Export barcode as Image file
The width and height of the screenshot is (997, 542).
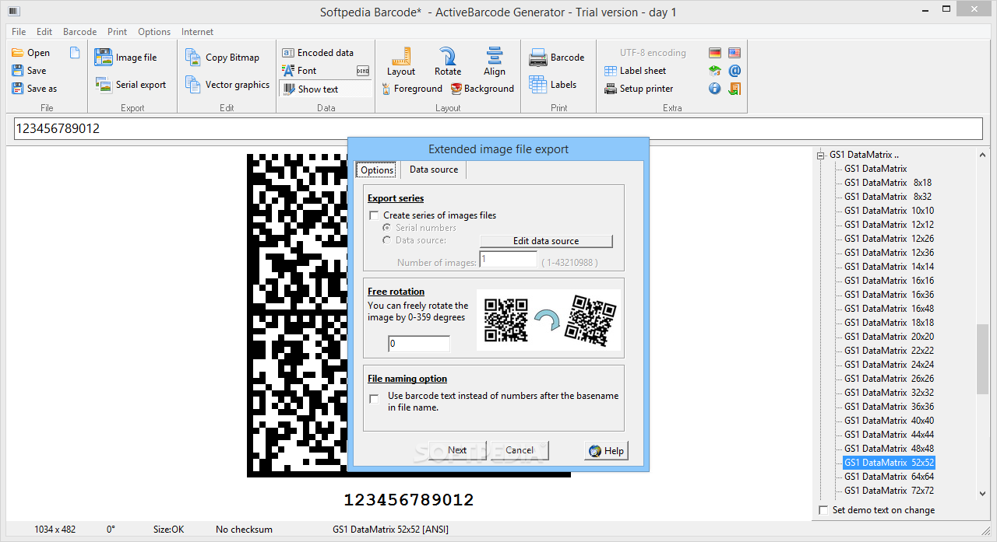pyautogui.click(x=125, y=58)
